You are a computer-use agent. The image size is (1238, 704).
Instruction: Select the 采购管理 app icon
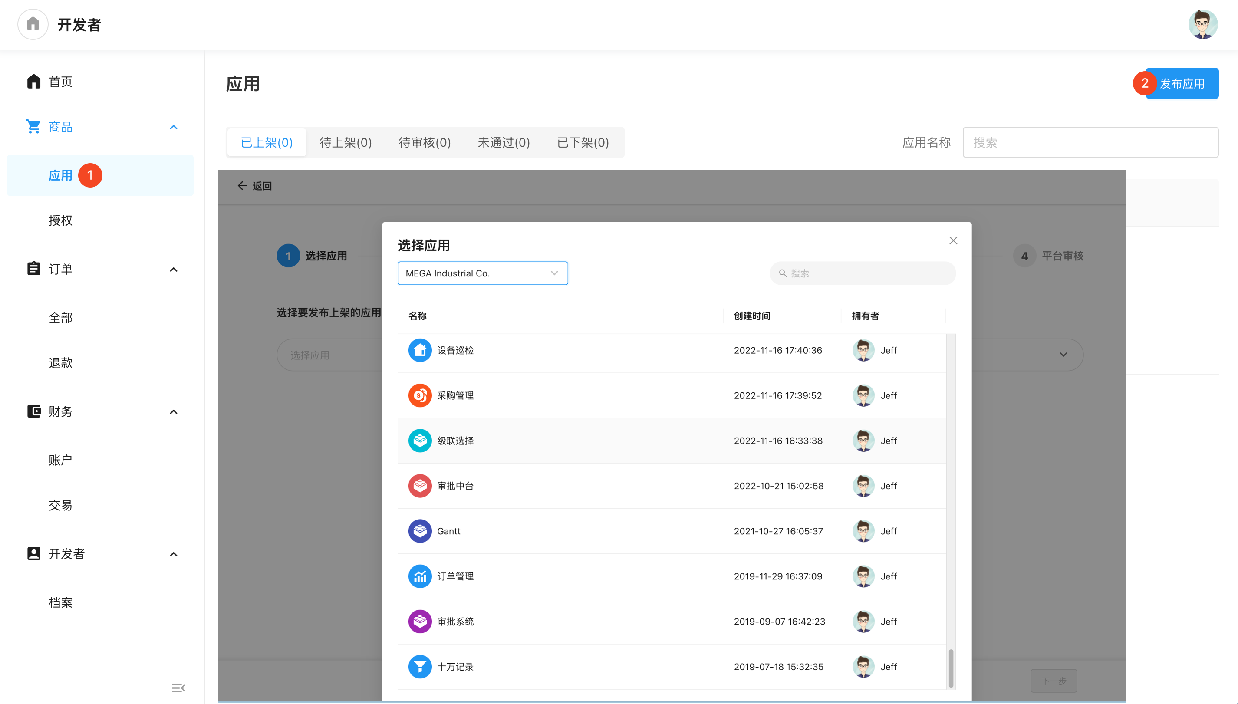pos(419,395)
